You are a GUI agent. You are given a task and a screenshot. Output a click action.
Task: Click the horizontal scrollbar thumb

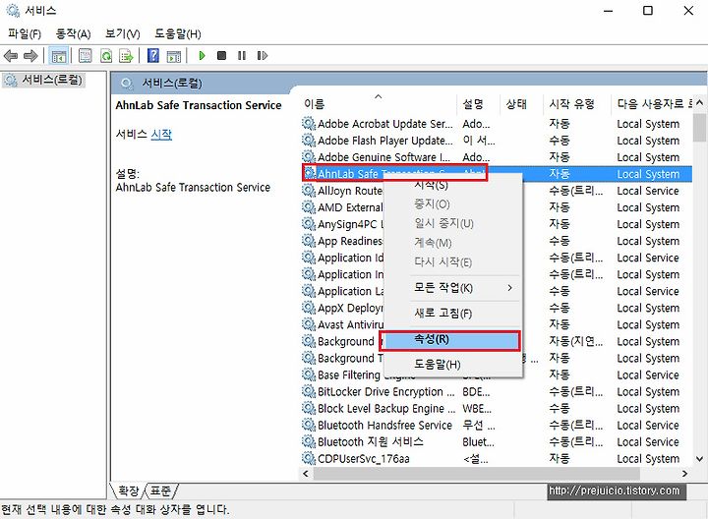(x=476, y=474)
